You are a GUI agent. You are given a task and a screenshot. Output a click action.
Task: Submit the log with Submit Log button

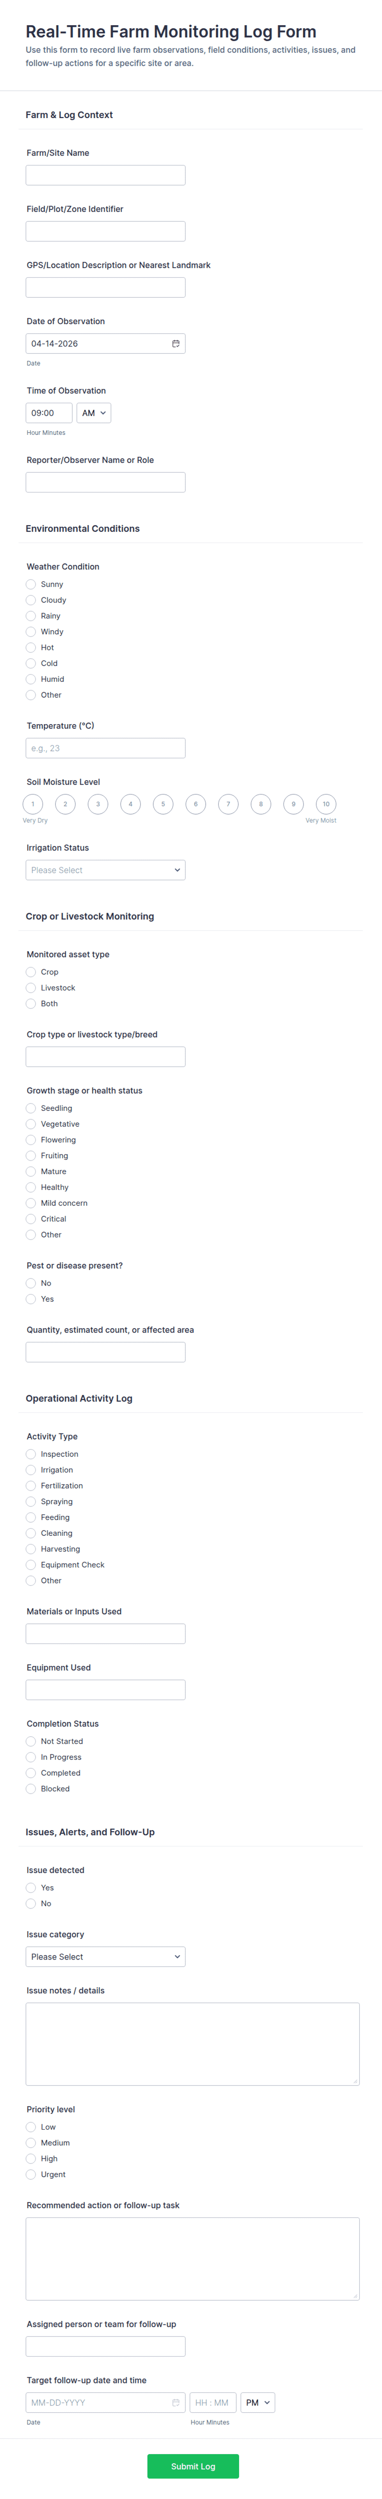(193, 2466)
